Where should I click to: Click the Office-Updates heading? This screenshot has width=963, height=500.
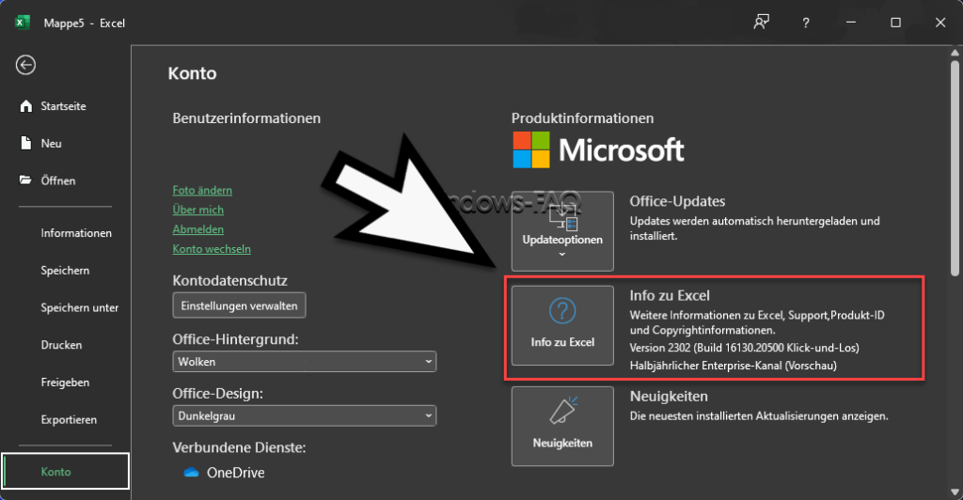677,201
